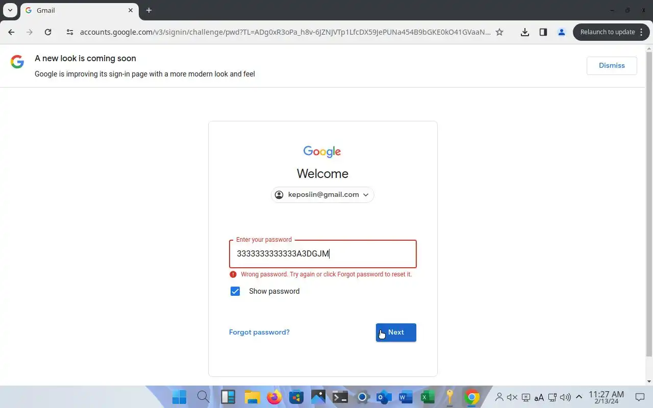Dismiss the new look banner
Screen dimensions: 653x408
[612, 66]
